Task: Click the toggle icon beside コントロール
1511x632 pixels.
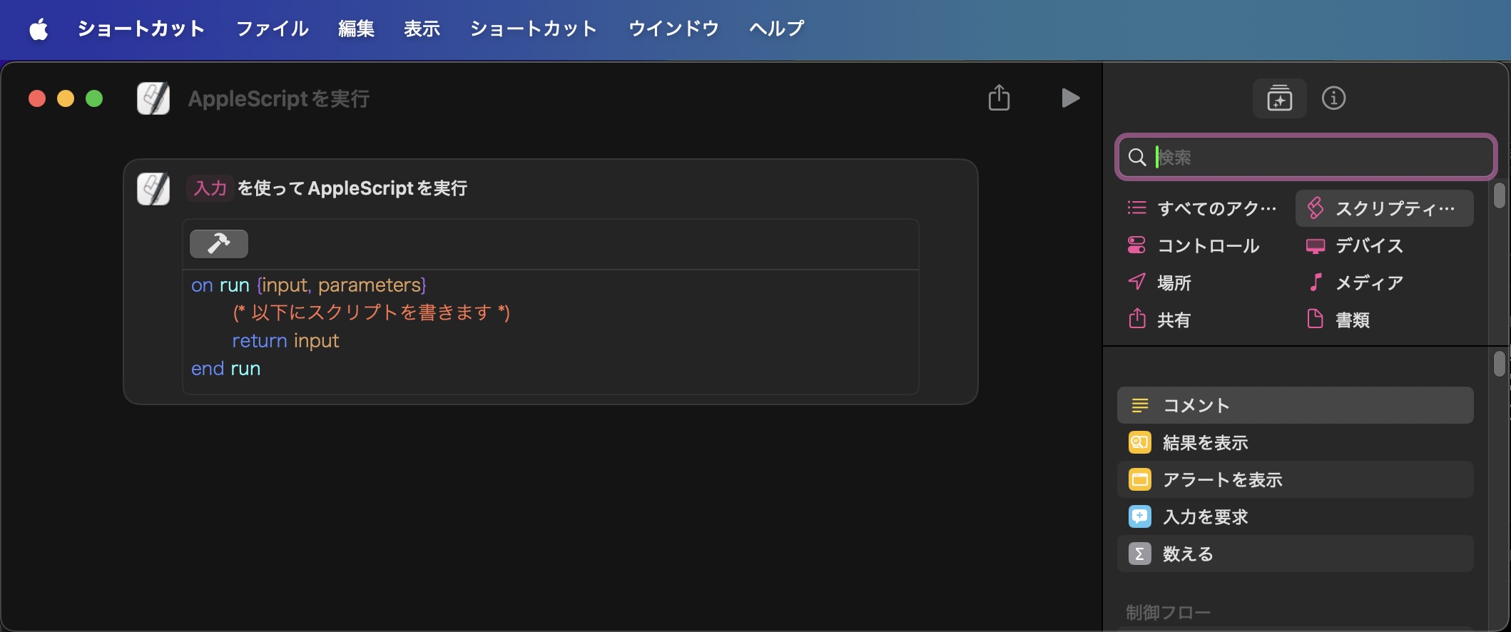Action: click(x=1136, y=245)
